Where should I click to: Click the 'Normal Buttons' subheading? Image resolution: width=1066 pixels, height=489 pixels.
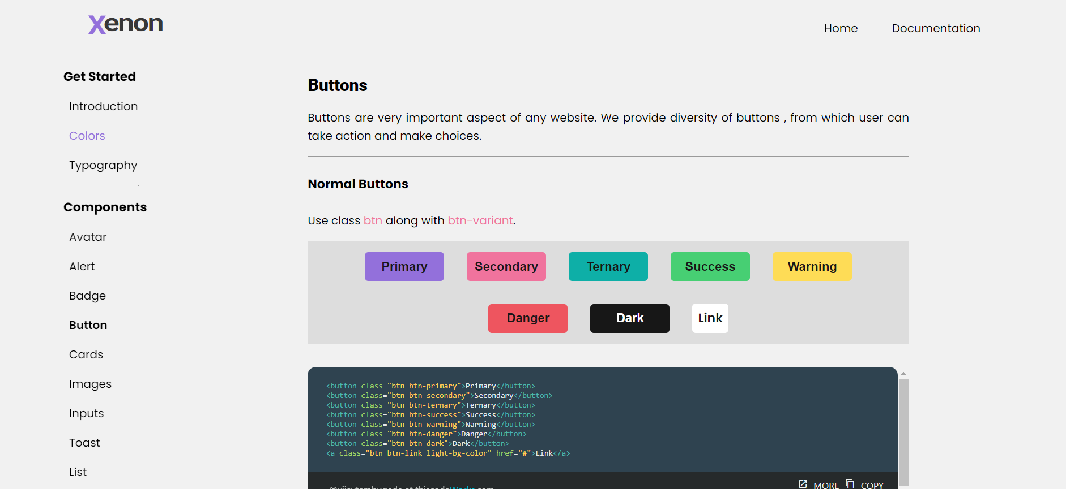358,184
